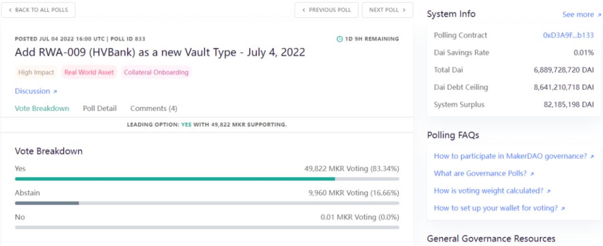Click the Collateral Onboarding tag
The height and width of the screenshot is (246, 603).
pos(156,72)
